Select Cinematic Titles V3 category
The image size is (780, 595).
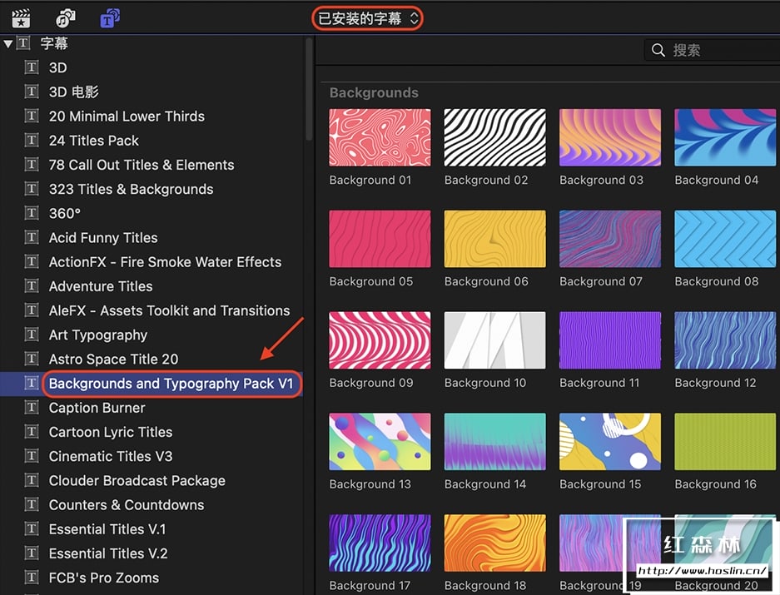pos(111,457)
